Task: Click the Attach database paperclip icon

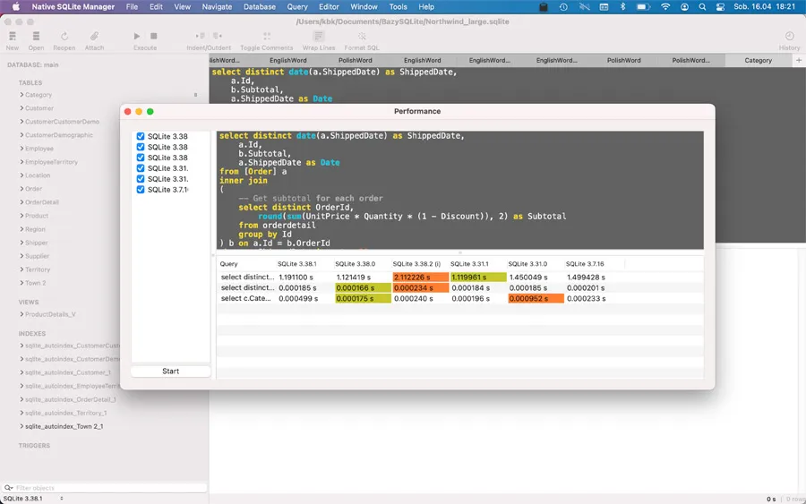Action: (x=94, y=37)
